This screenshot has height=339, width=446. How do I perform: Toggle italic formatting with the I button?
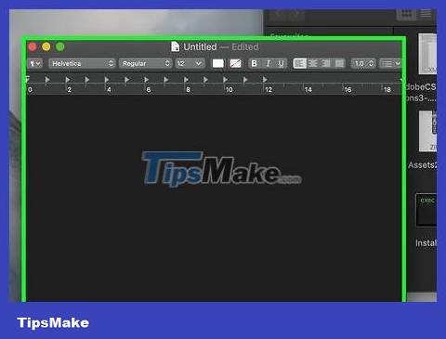(x=268, y=63)
